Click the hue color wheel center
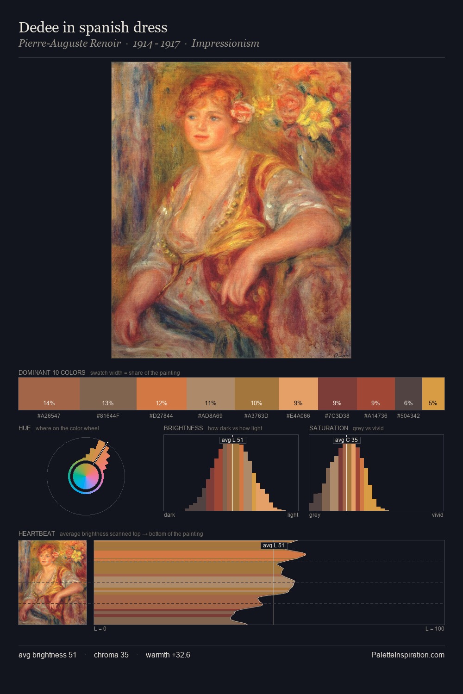Screen dimensions: 463x694 tap(86, 476)
